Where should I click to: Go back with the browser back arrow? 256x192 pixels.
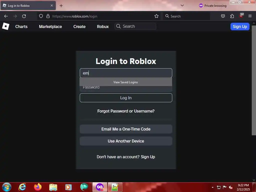pos(6,16)
